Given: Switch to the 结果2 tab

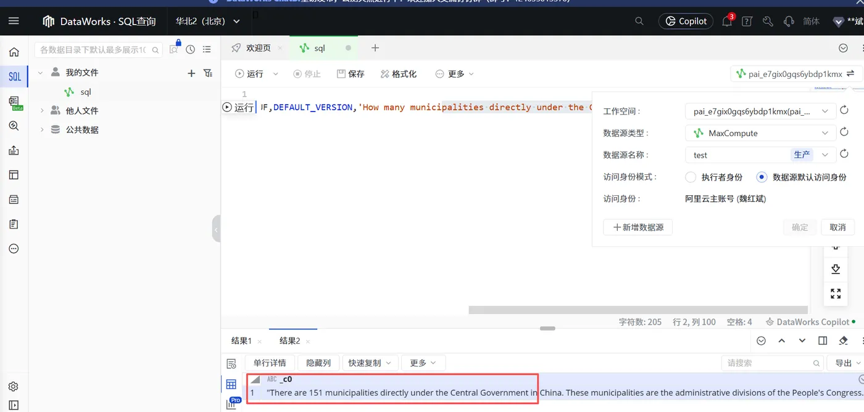Looking at the screenshot, I should (x=289, y=341).
